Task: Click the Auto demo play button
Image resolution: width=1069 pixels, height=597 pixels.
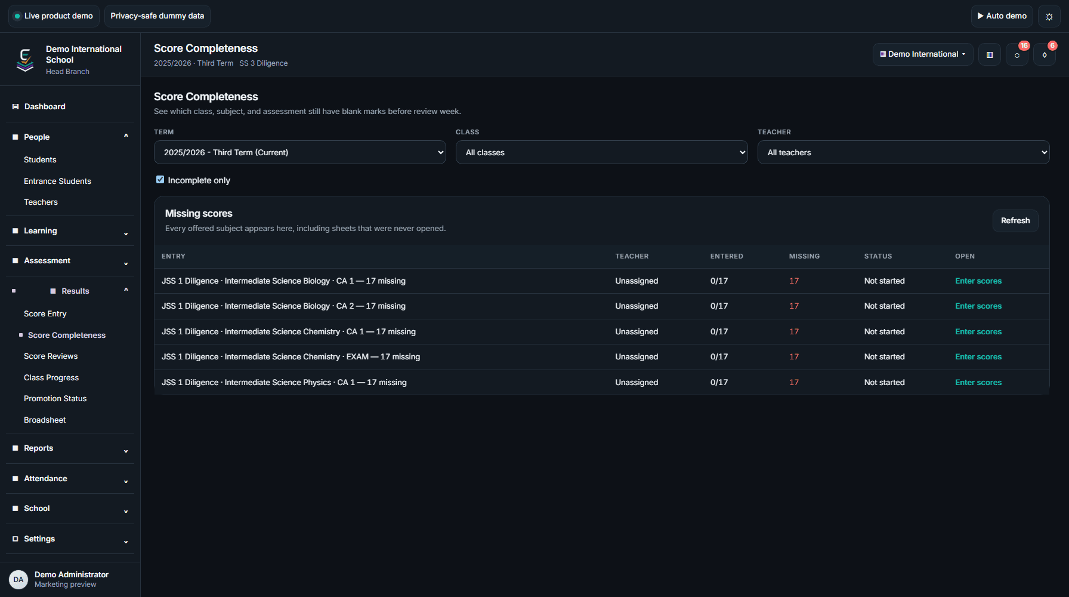Action: coord(1002,16)
